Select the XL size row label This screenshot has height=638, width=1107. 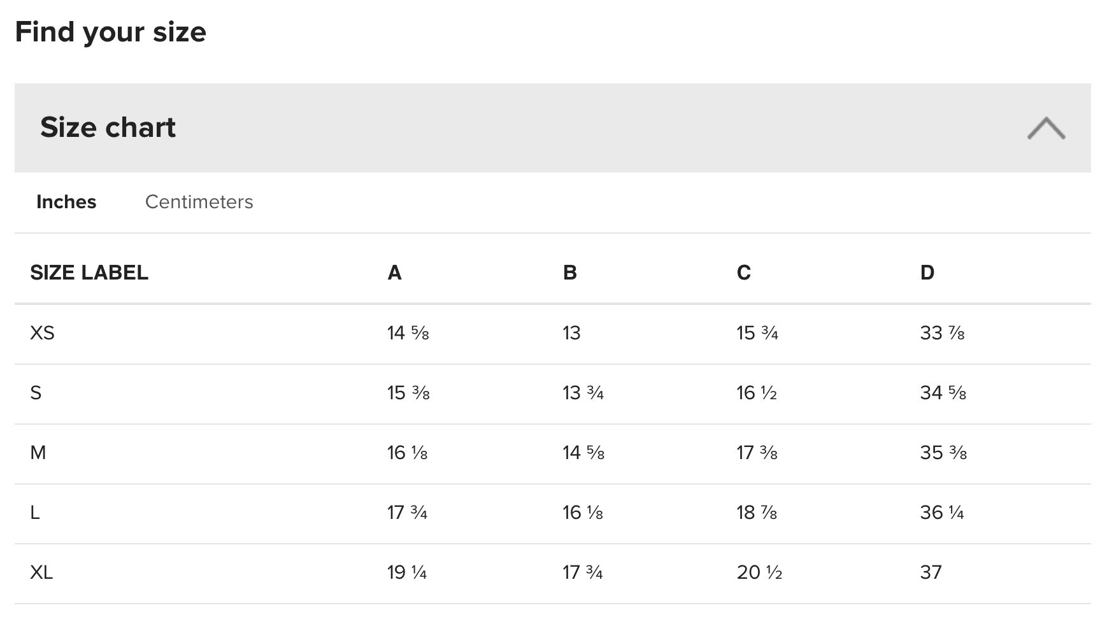(x=41, y=572)
